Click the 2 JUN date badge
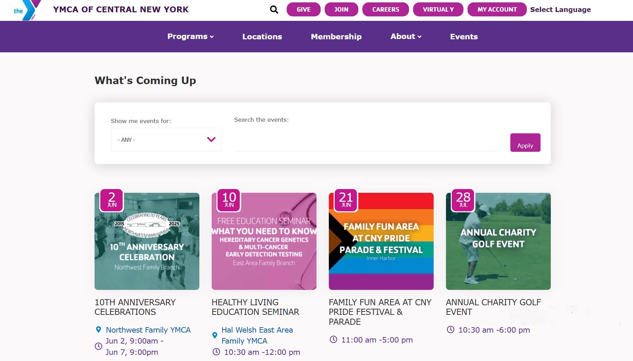 click(x=112, y=200)
